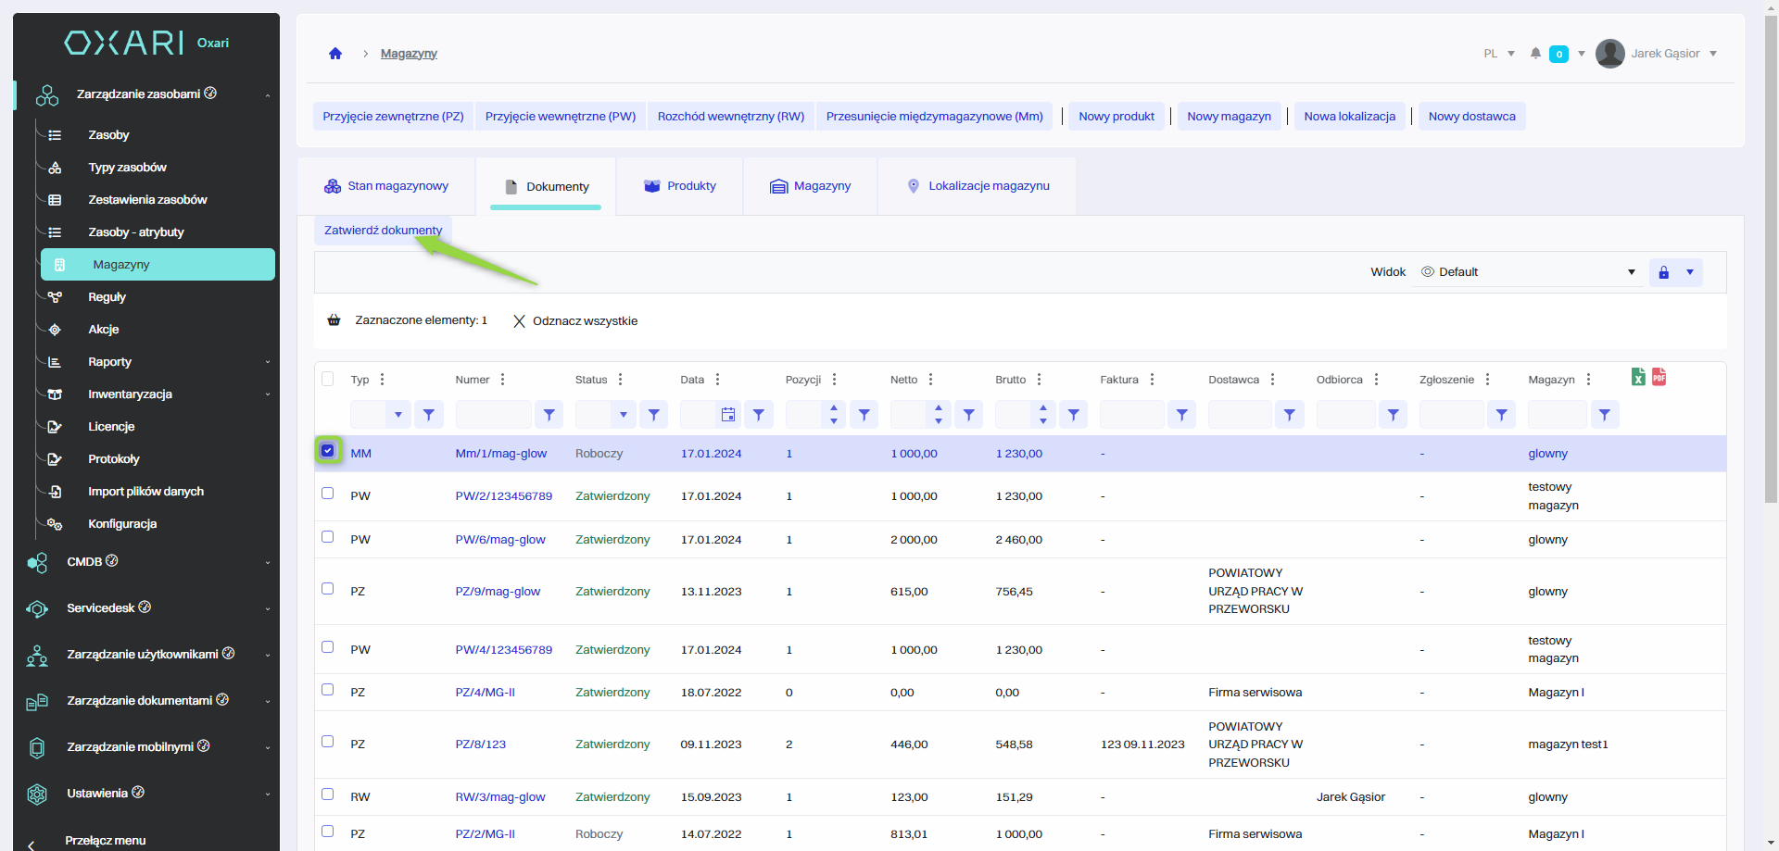Toggle the select-all header checkbox

(x=328, y=379)
